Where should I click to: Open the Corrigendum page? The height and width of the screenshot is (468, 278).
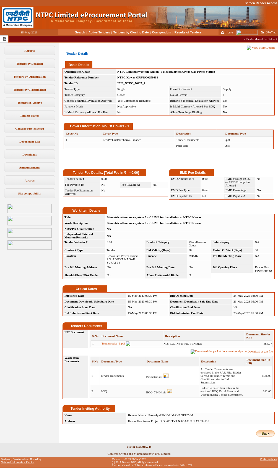pos(162,32)
